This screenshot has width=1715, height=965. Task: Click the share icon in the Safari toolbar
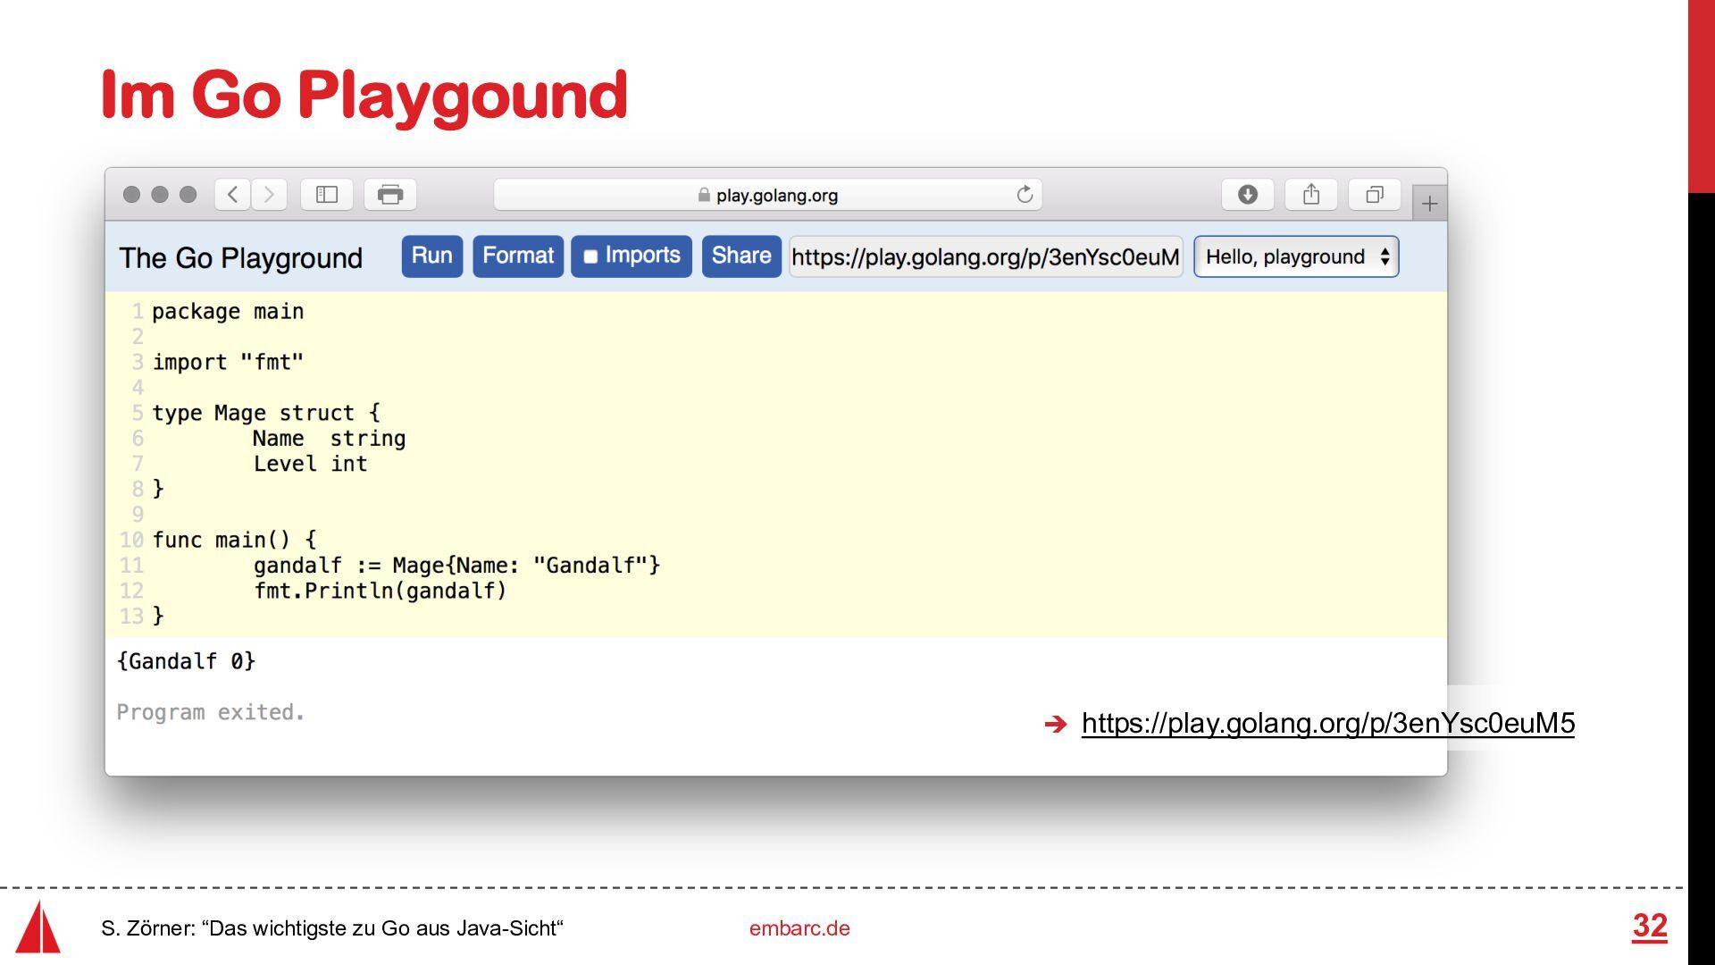1311,194
